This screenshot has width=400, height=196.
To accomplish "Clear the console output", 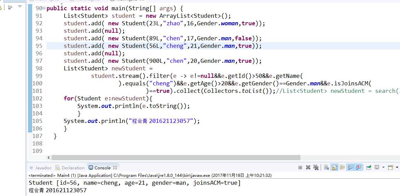I will pos(326,168).
